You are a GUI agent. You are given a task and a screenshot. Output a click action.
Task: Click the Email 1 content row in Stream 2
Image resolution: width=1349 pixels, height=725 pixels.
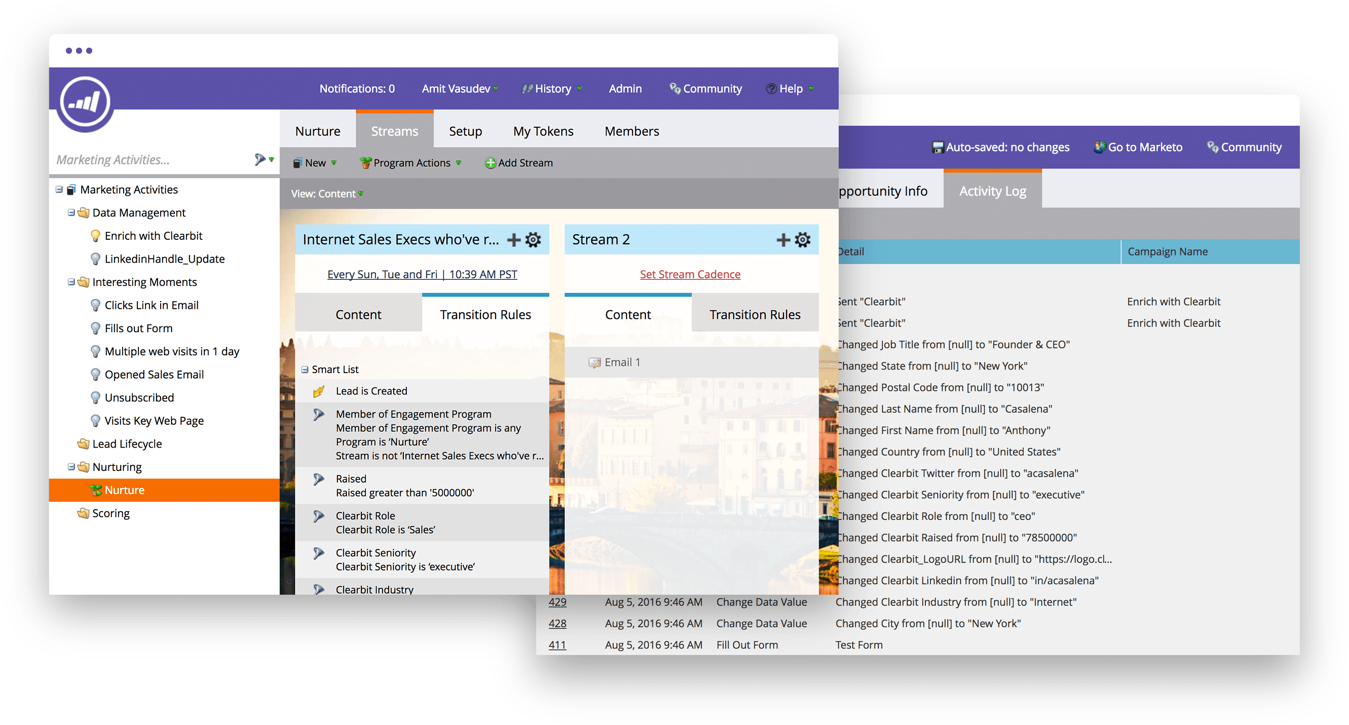(692, 362)
